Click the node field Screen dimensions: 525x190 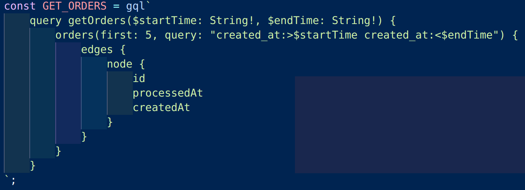[119, 64]
